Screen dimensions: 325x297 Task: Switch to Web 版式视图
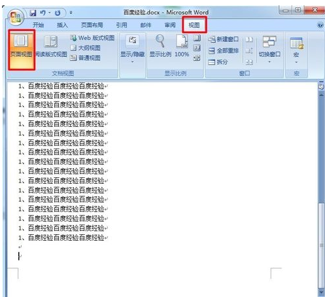point(92,38)
